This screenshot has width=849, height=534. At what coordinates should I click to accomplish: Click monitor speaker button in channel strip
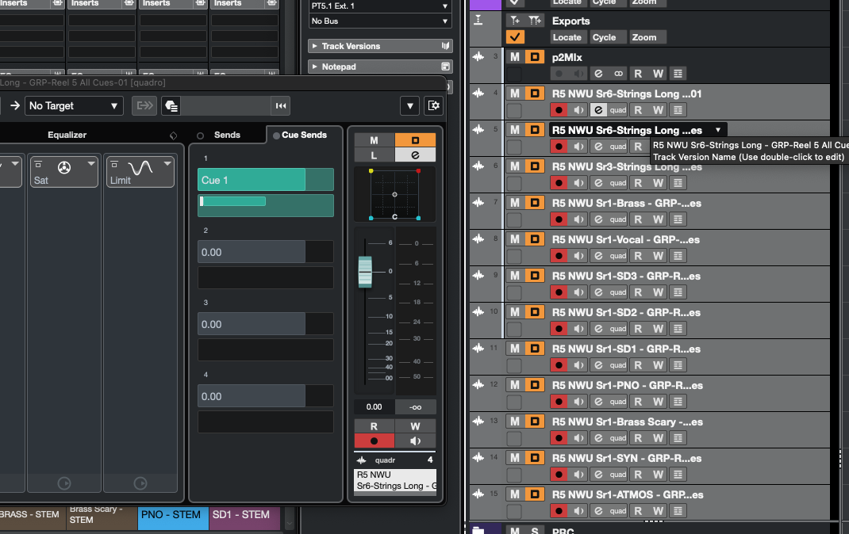click(x=415, y=441)
